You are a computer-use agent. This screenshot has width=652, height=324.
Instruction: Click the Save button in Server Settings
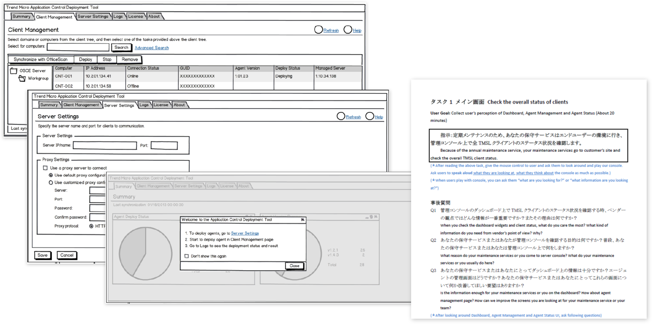click(42, 255)
